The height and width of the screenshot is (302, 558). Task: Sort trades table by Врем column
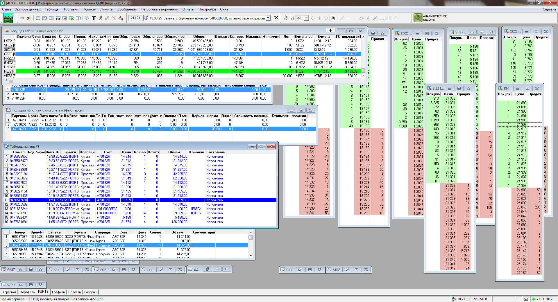[37, 232]
